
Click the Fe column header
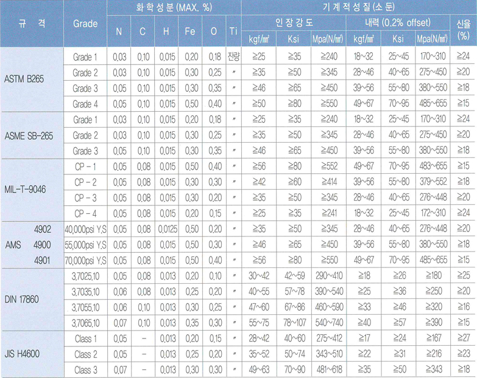click(190, 31)
